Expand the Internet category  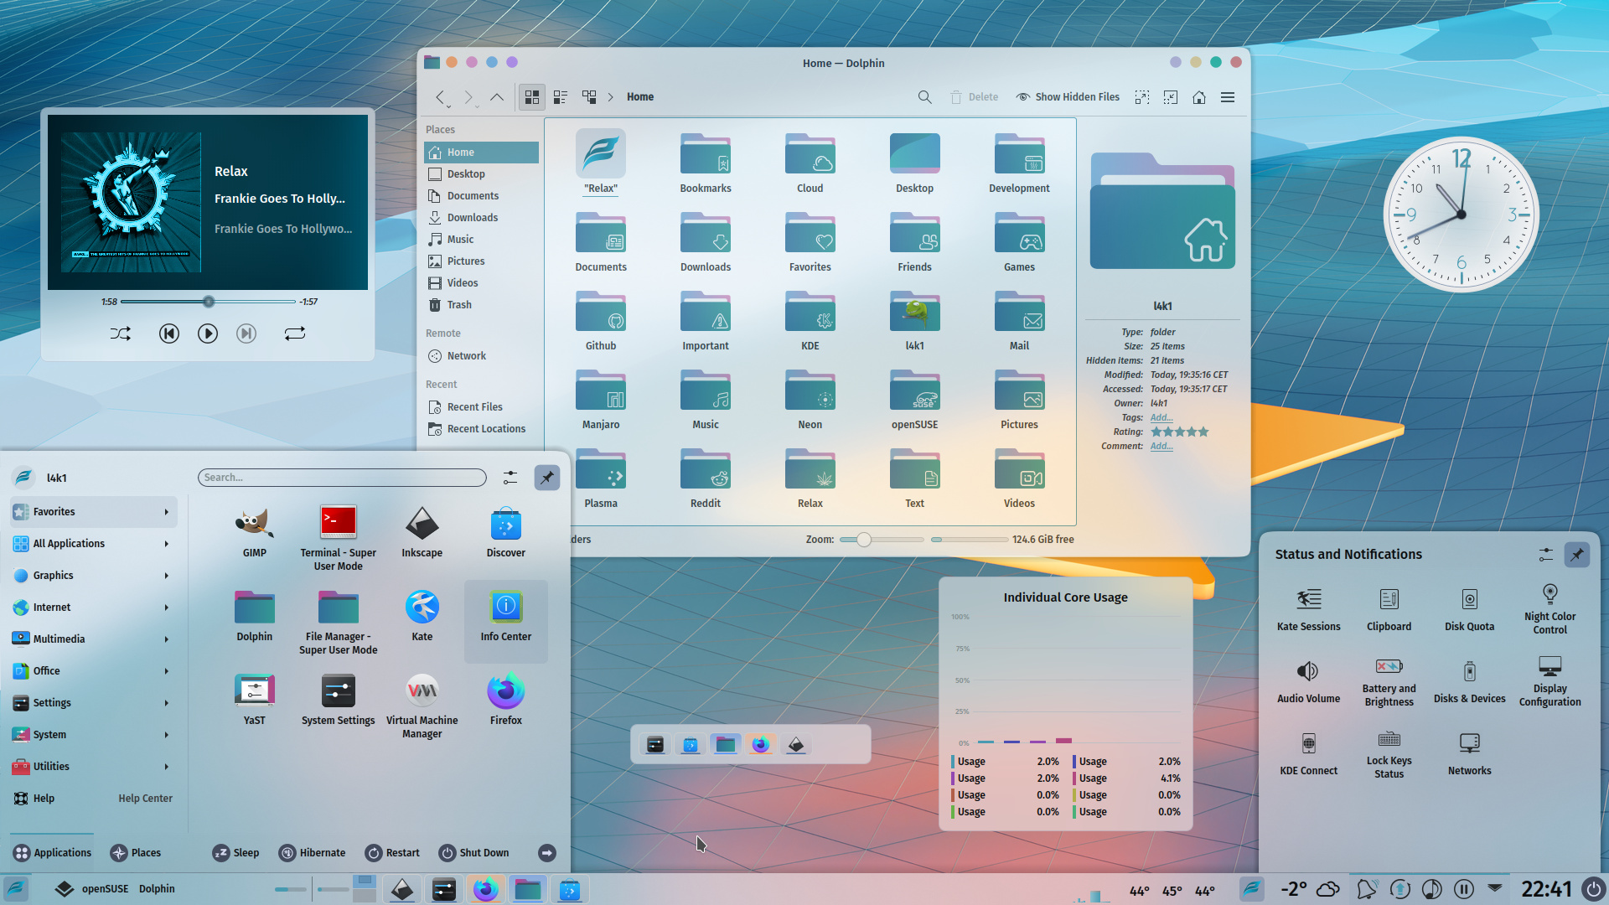93,608
